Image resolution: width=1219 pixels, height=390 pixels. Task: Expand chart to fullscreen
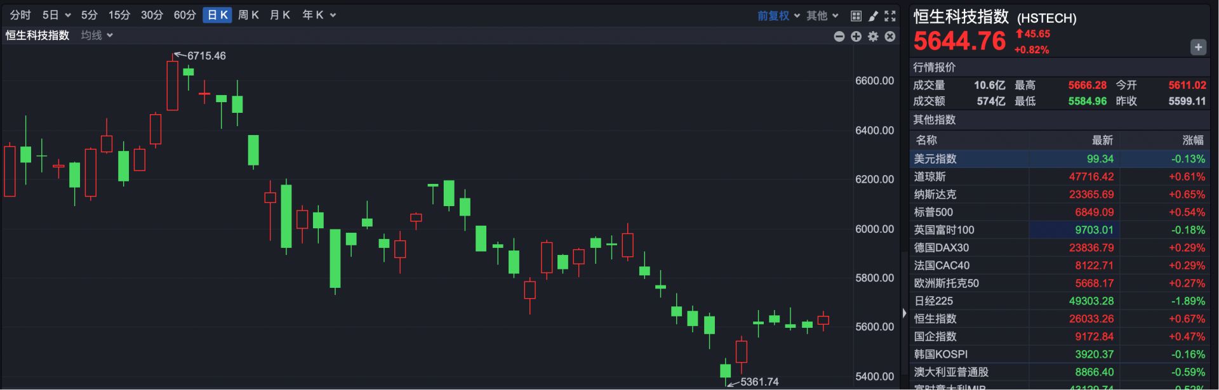[x=890, y=16]
